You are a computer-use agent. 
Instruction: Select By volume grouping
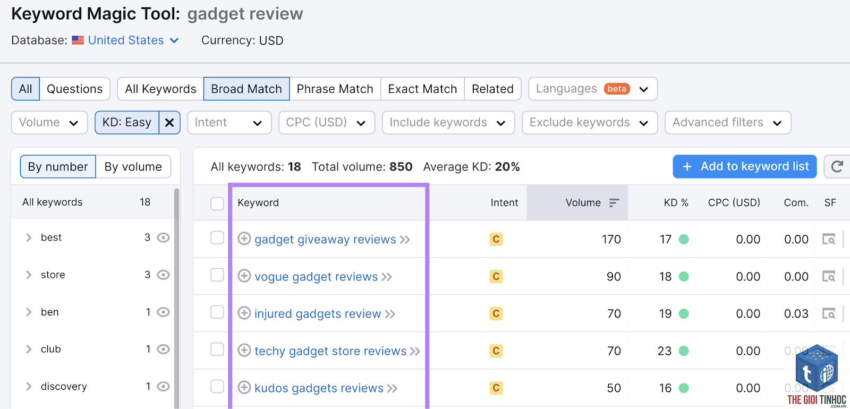[x=133, y=167]
